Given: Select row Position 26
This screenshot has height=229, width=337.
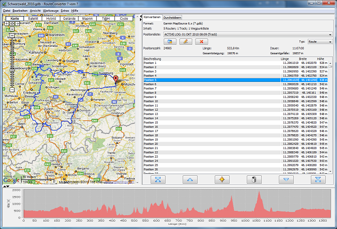Looking at the screenshot, I should (x=236, y=169).
